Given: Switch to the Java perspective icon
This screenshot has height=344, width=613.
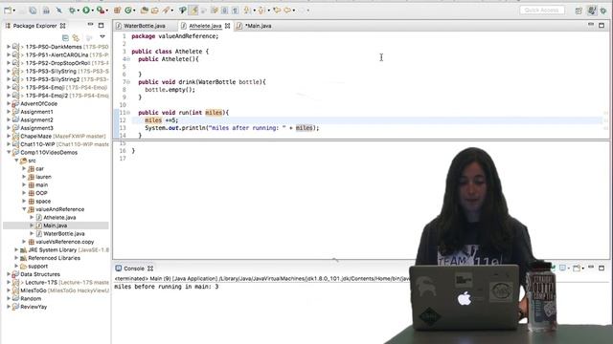Looking at the screenshot, I should click(x=592, y=11).
